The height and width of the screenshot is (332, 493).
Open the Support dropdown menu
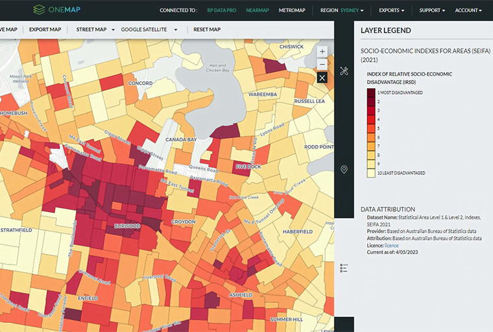(431, 10)
